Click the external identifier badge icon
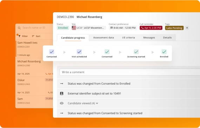The width and height of the screenshot is (200, 128). pos(62,94)
